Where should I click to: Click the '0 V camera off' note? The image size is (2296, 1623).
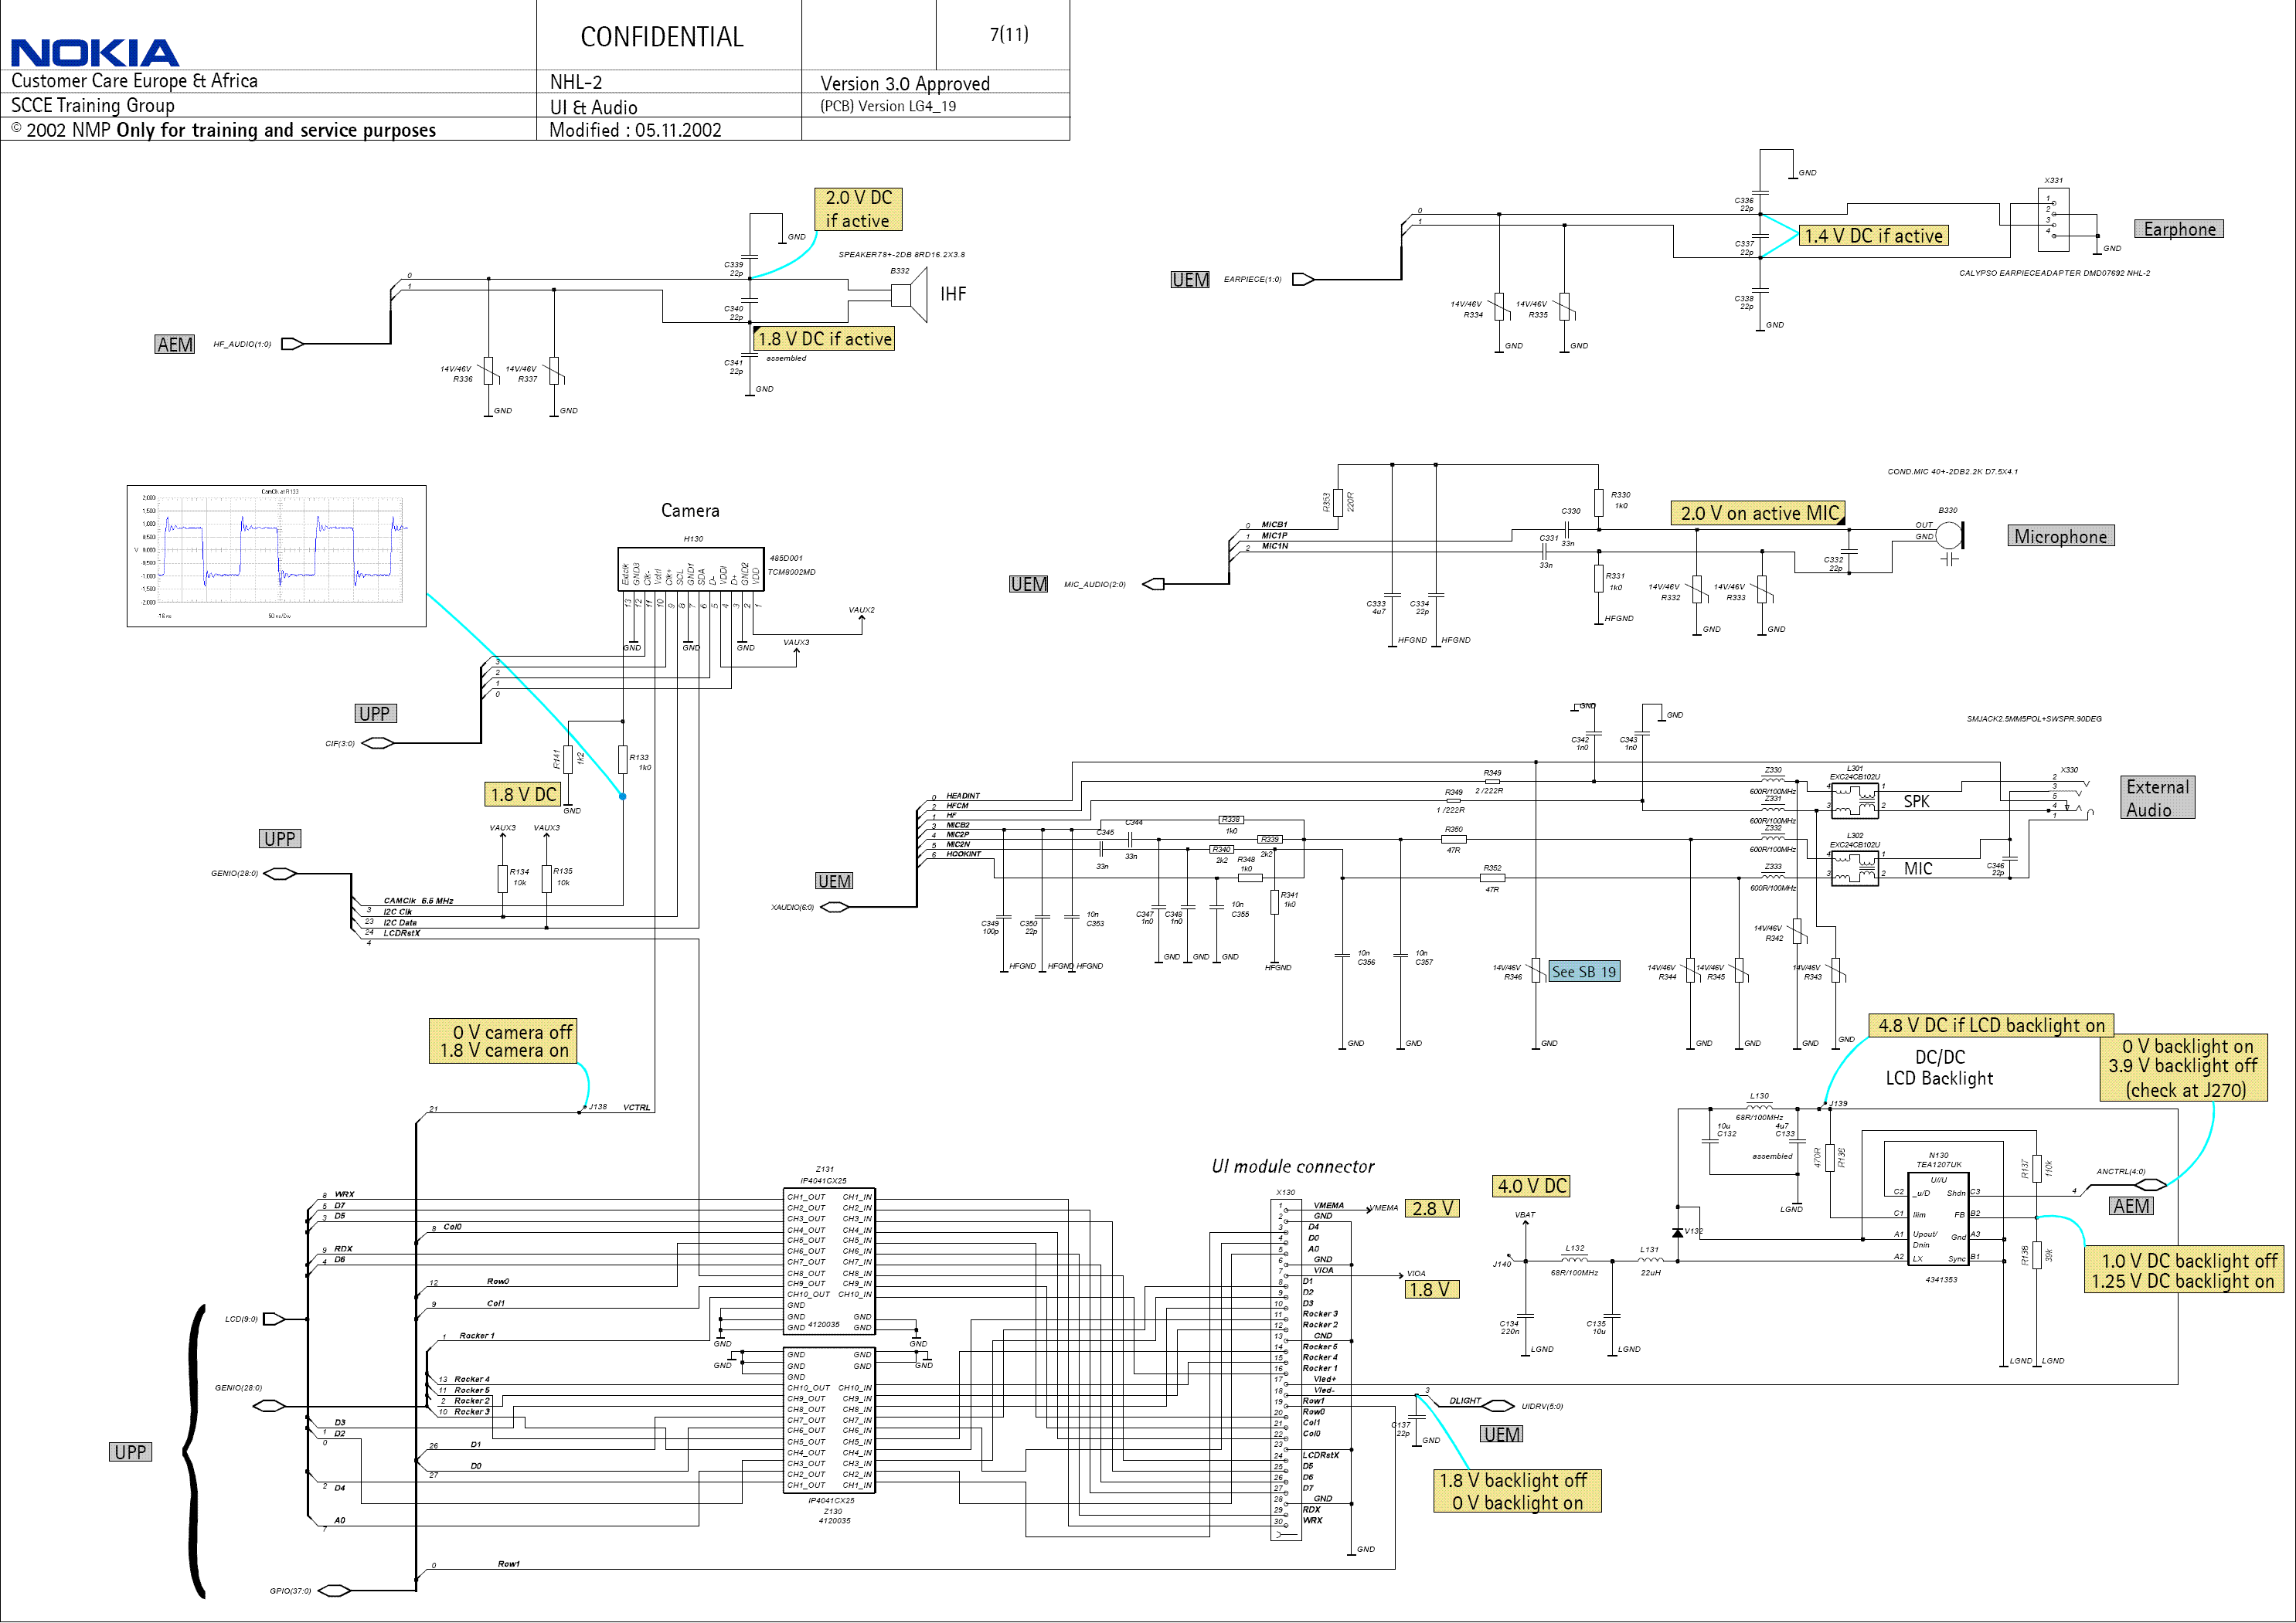[504, 1041]
